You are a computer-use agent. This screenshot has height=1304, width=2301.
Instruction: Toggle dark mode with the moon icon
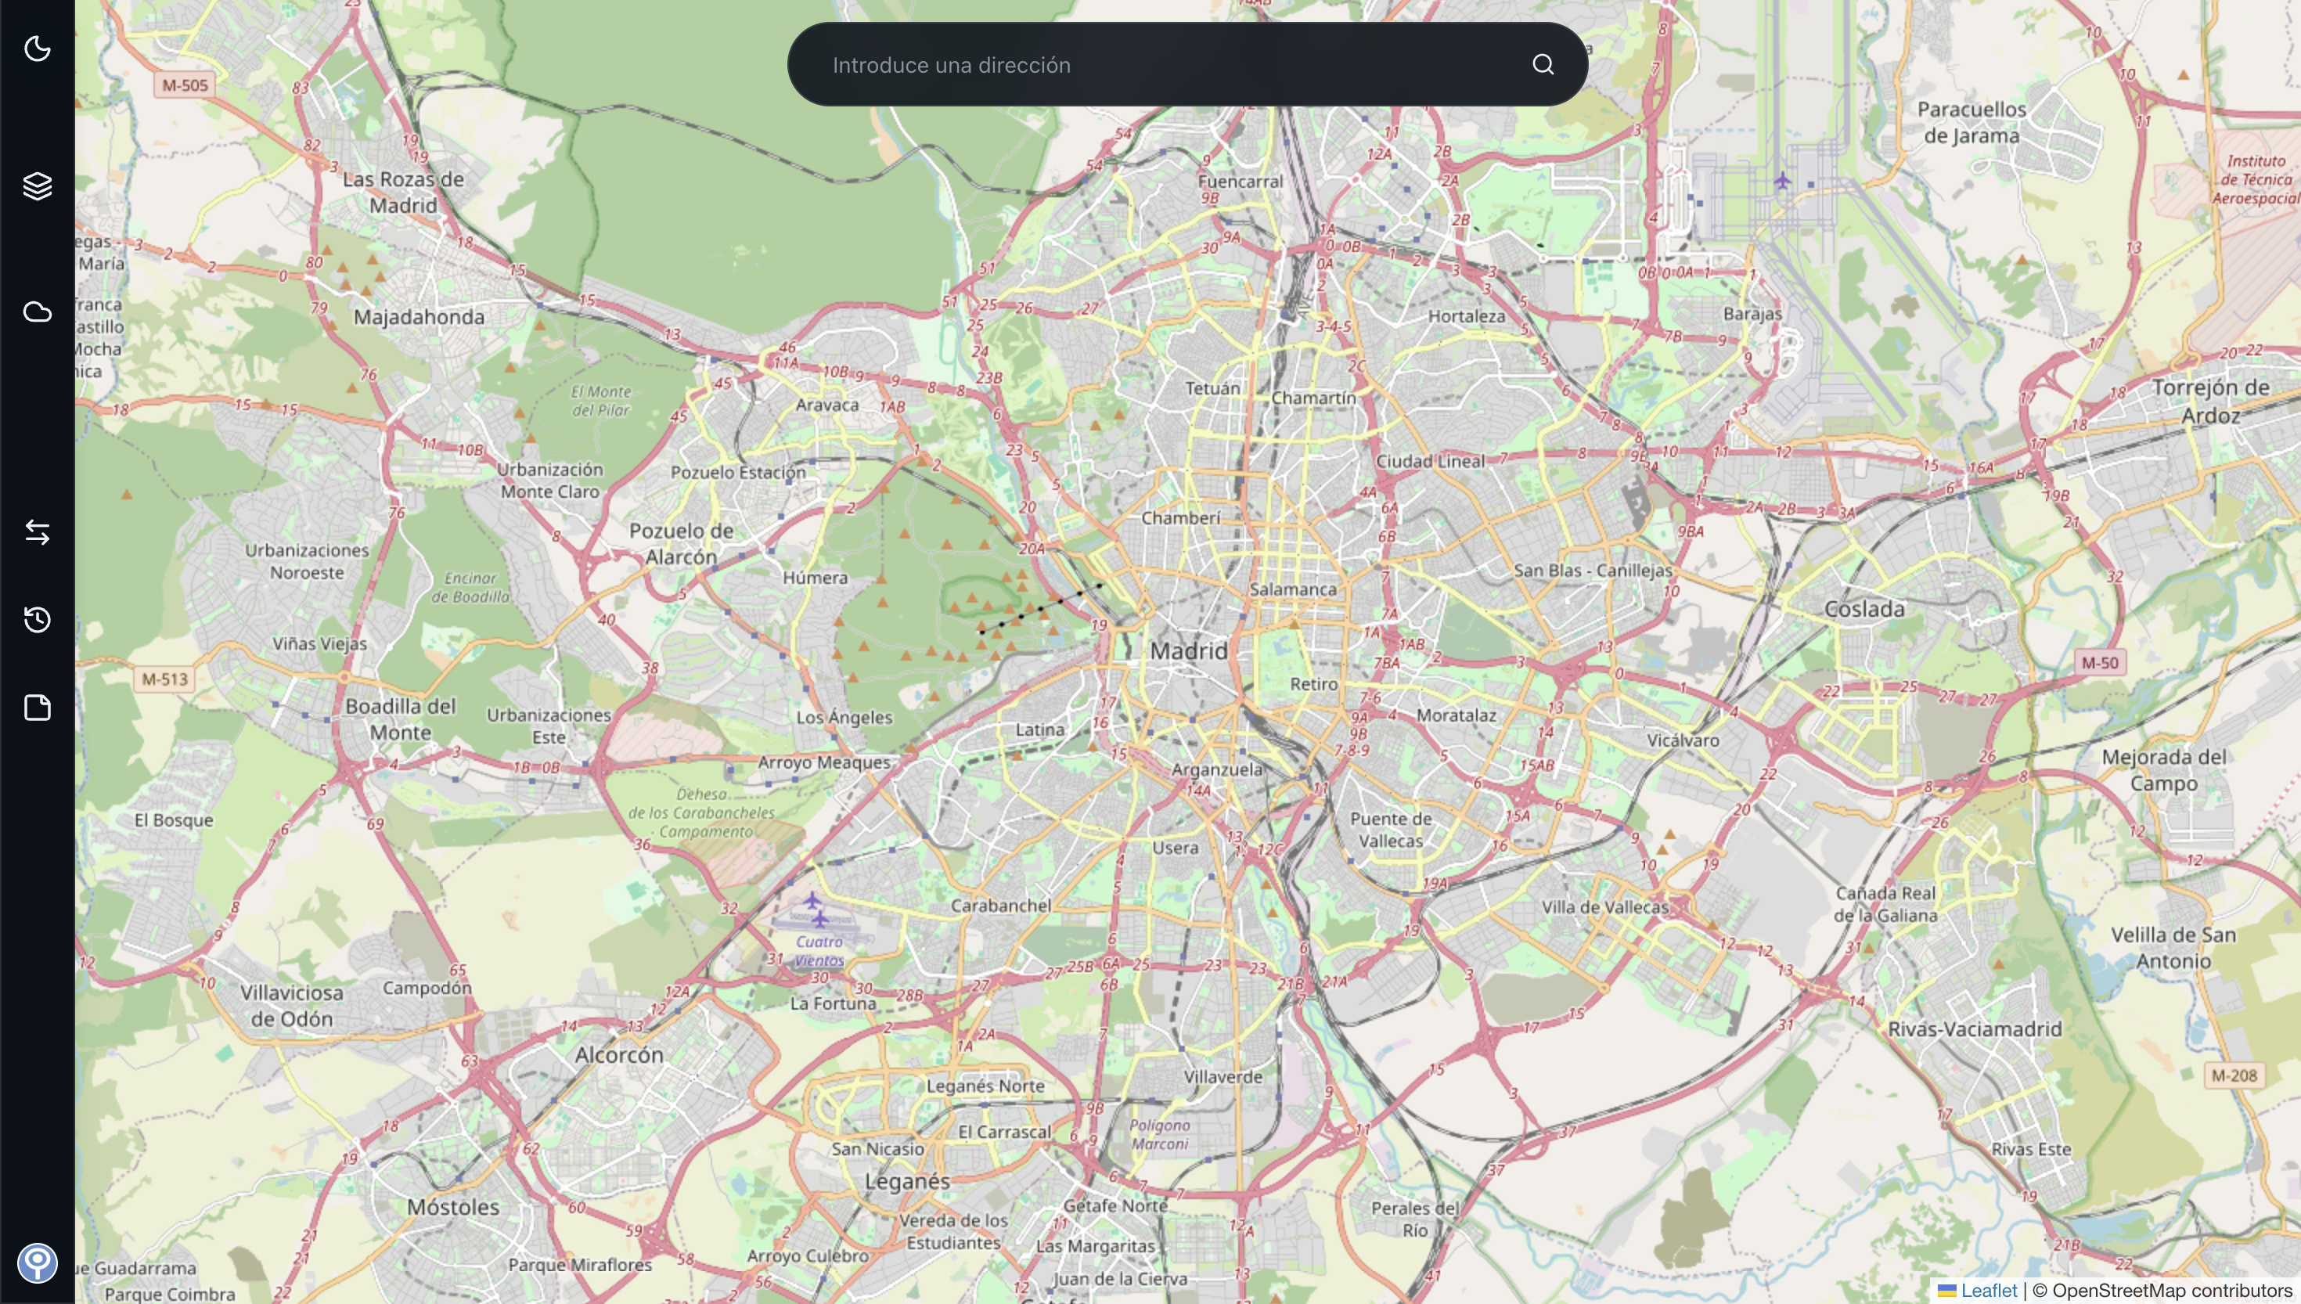click(37, 49)
